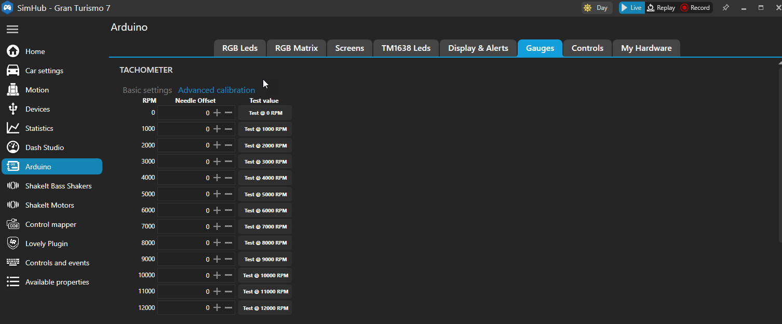Click the Devices USB icon
782x324 pixels.
coord(13,109)
